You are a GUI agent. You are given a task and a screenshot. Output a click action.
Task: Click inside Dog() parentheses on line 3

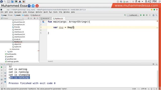point(73,27)
